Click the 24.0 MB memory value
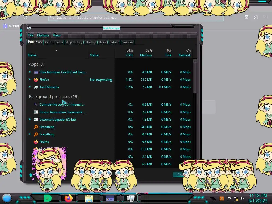This screenshot has height=204, width=272. tap(146, 127)
